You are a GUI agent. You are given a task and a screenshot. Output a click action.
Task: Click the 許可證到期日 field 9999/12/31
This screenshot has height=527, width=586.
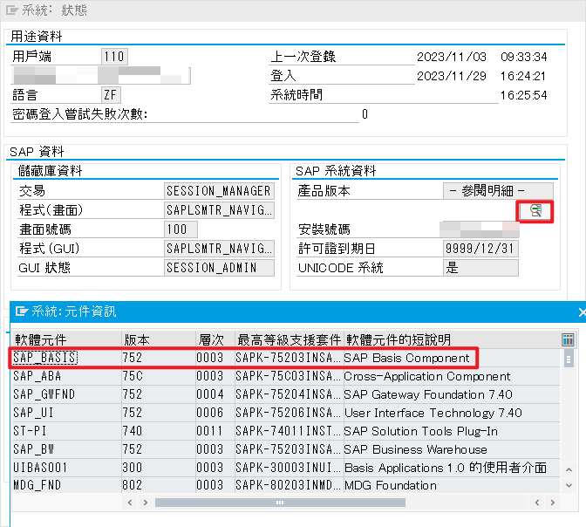(480, 249)
